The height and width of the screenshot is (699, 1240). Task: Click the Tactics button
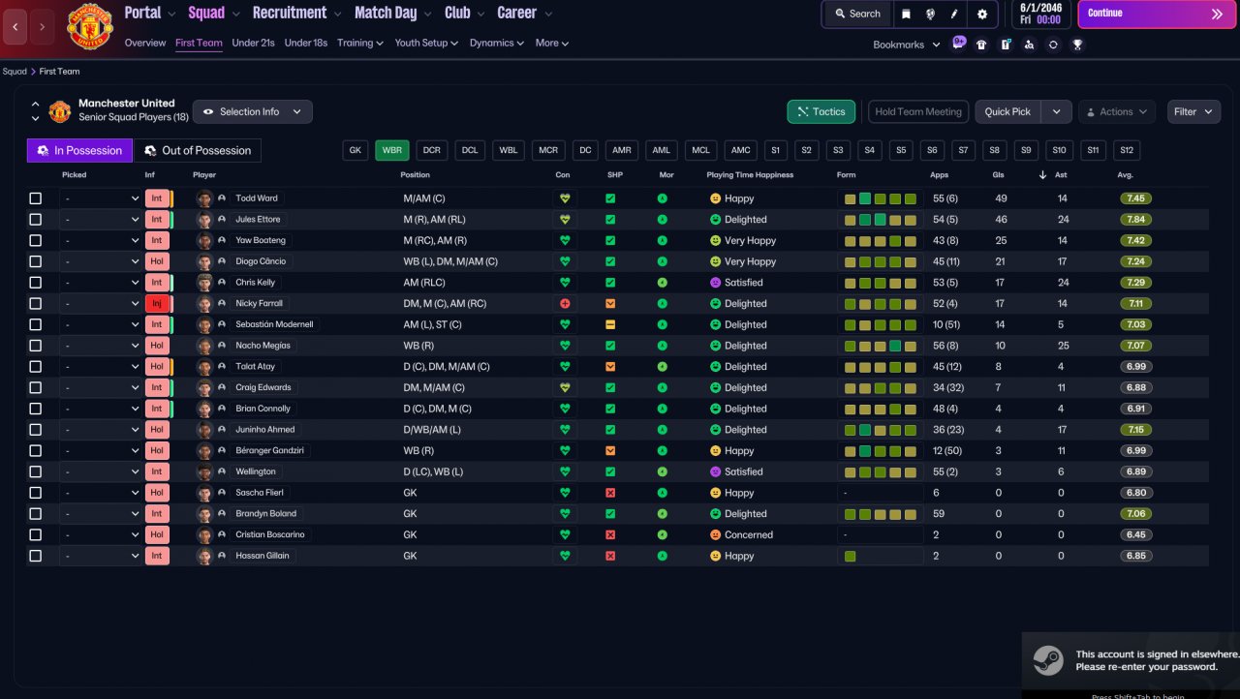821,112
